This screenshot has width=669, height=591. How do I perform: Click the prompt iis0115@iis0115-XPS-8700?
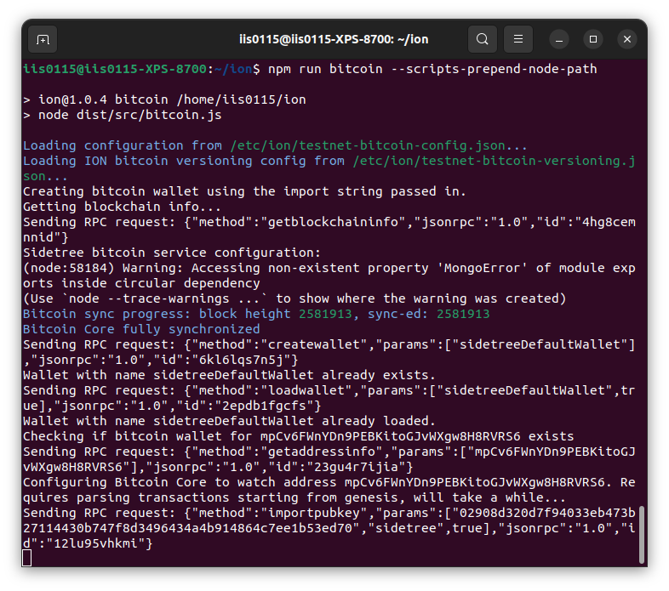(x=115, y=69)
